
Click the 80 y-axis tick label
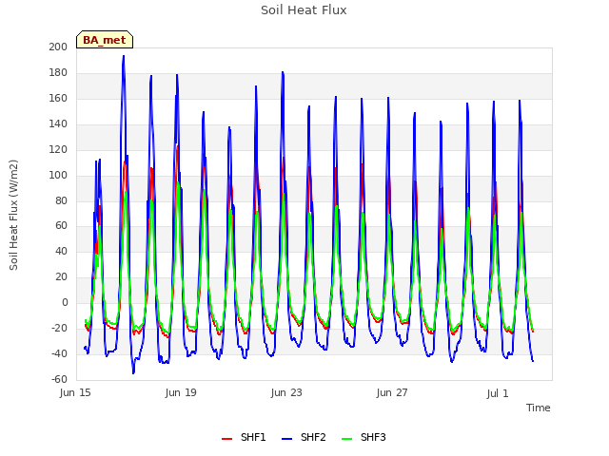pos(61,200)
